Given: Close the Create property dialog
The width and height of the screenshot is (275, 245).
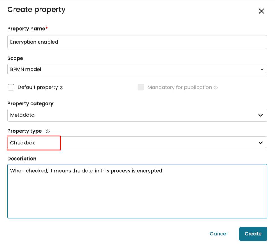Looking at the screenshot, I should pyautogui.click(x=261, y=11).
